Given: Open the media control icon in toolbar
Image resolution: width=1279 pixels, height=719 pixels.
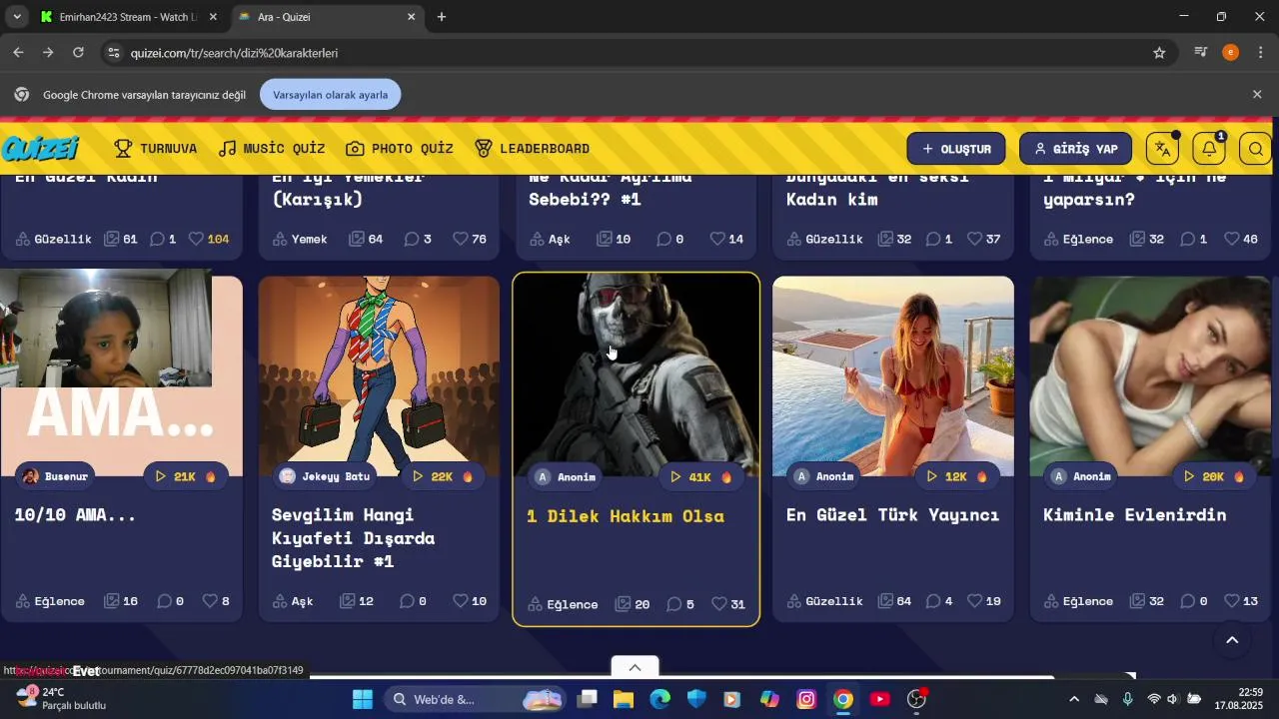Looking at the screenshot, I should (1201, 53).
